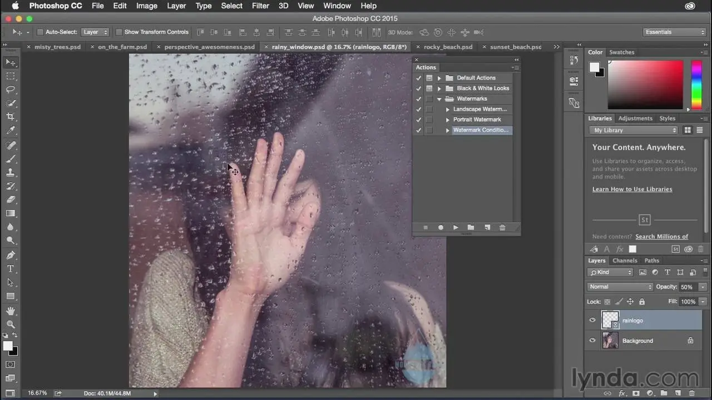This screenshot has height=400, width=712.
Task: Select the Lasso tool
Action: coord(11,89)
